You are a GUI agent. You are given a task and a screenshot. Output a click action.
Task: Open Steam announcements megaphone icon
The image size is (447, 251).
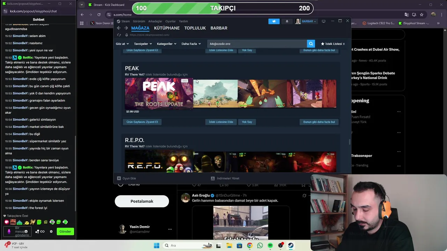[x=274, y=21]
